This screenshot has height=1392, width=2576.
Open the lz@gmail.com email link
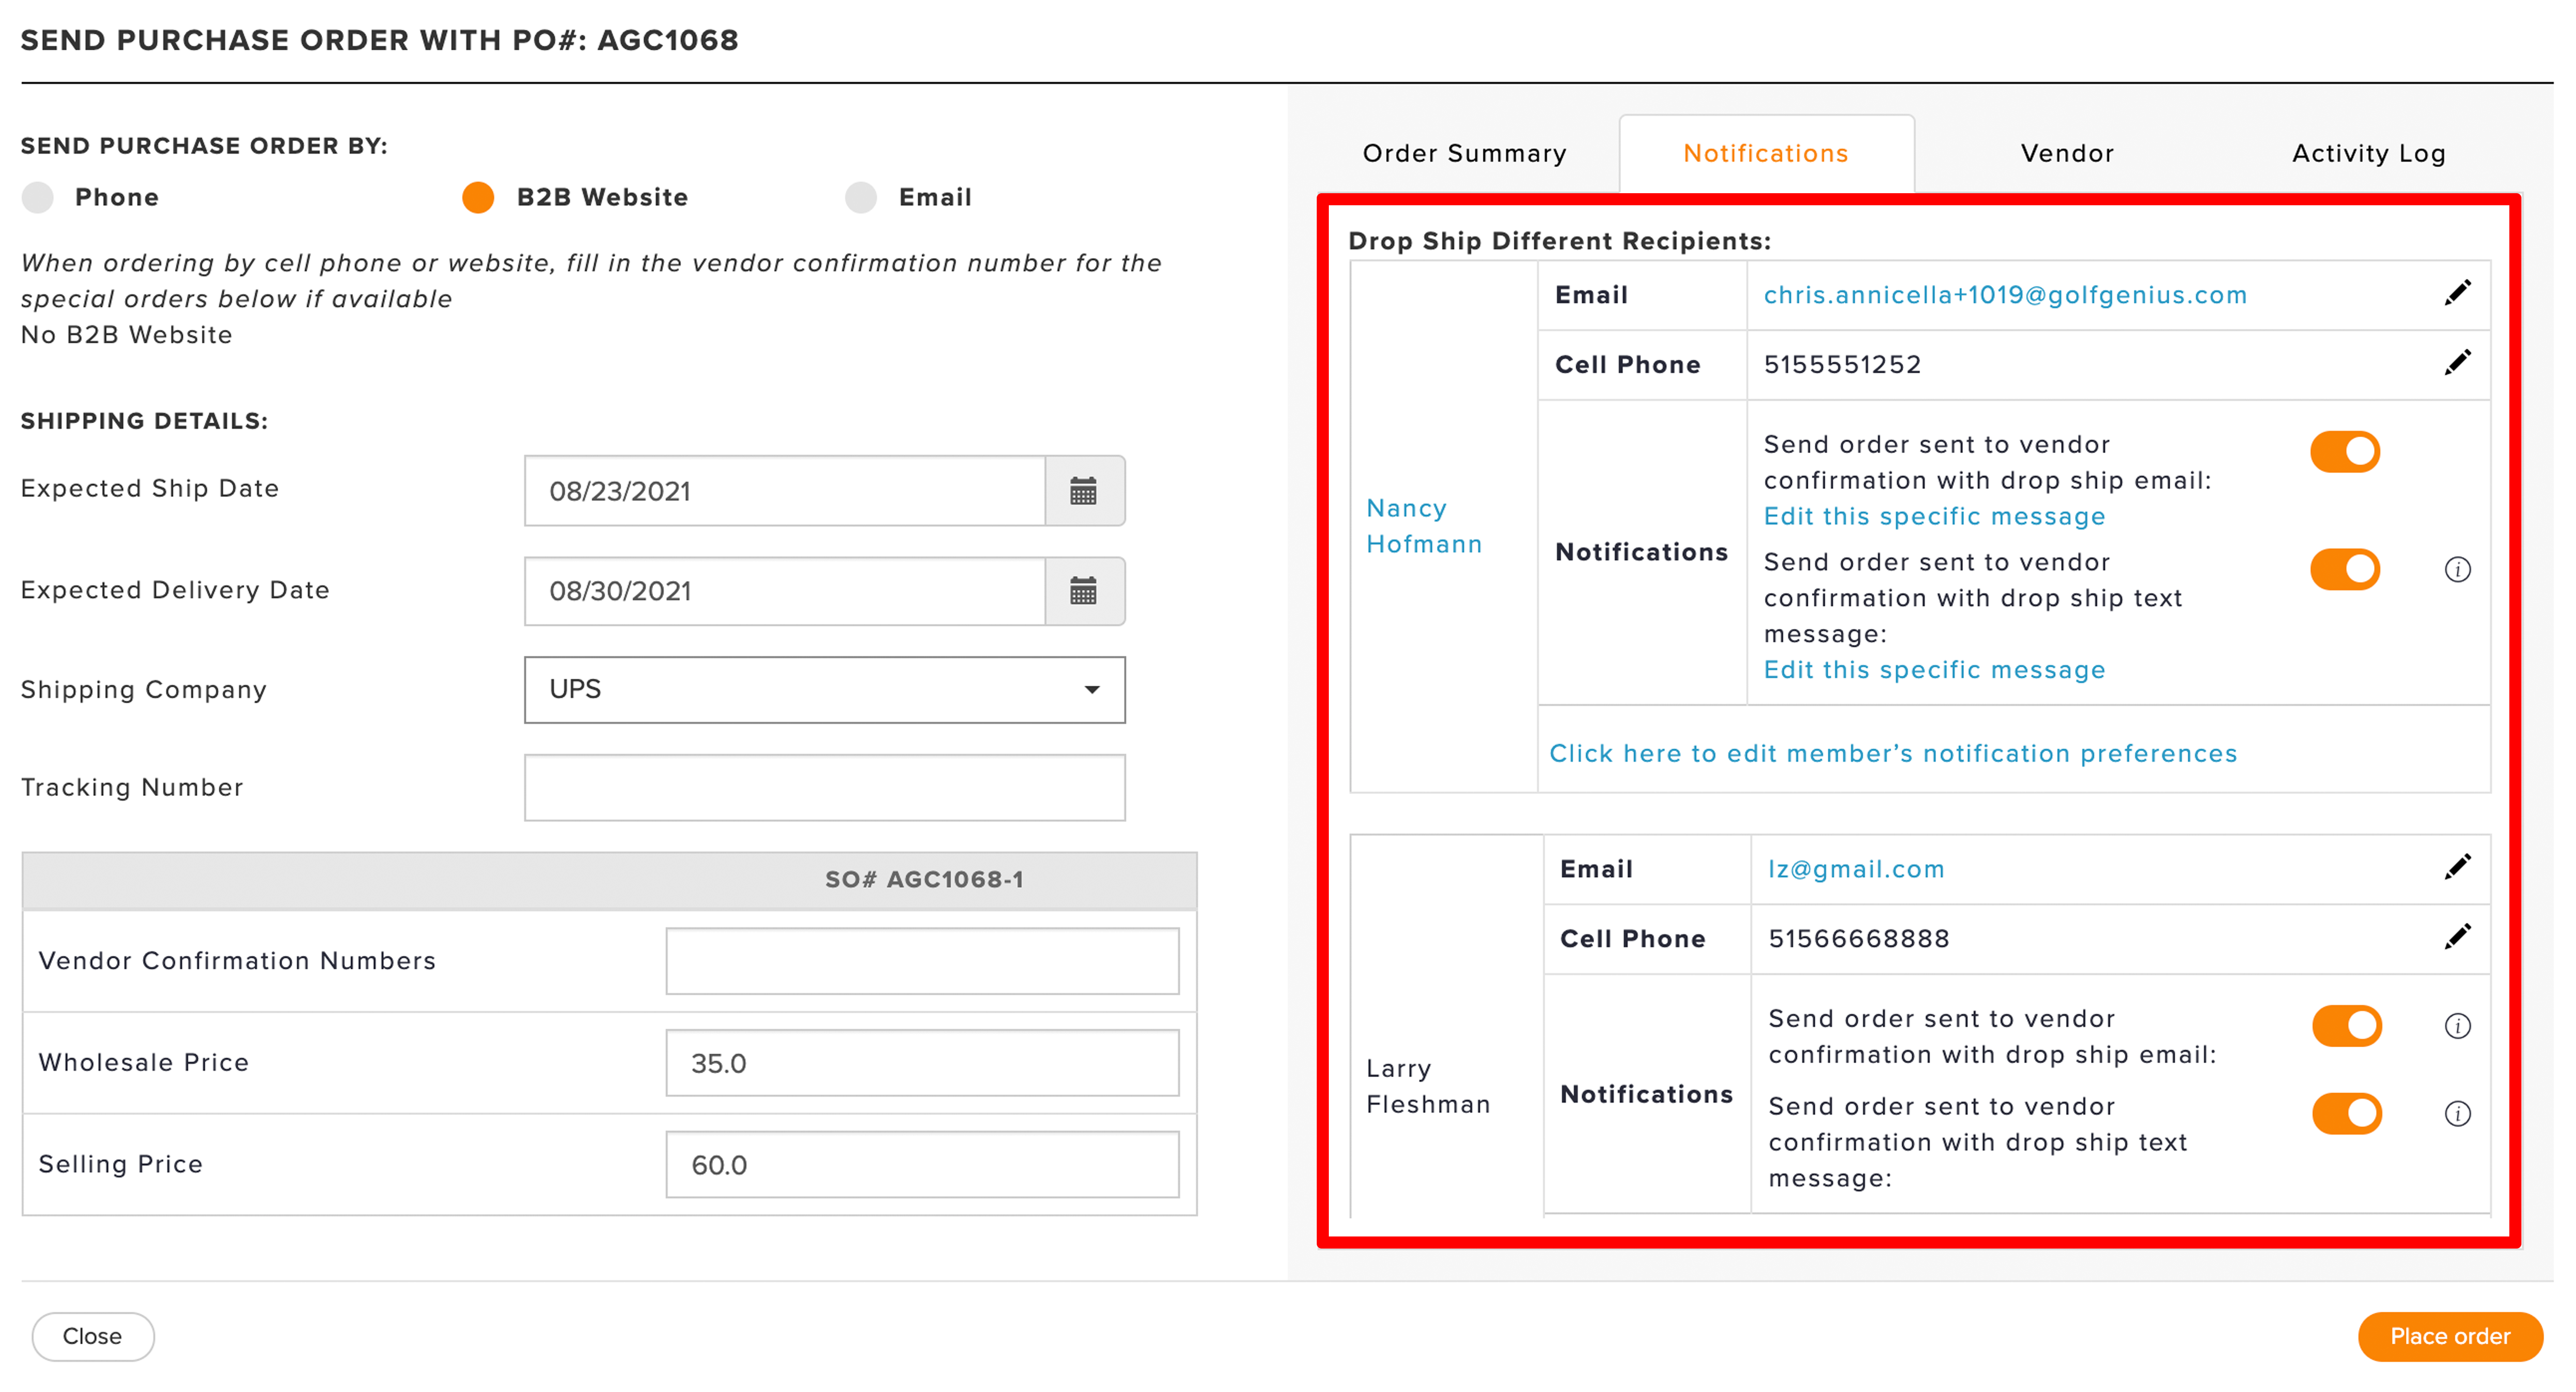coord(1856,869)
